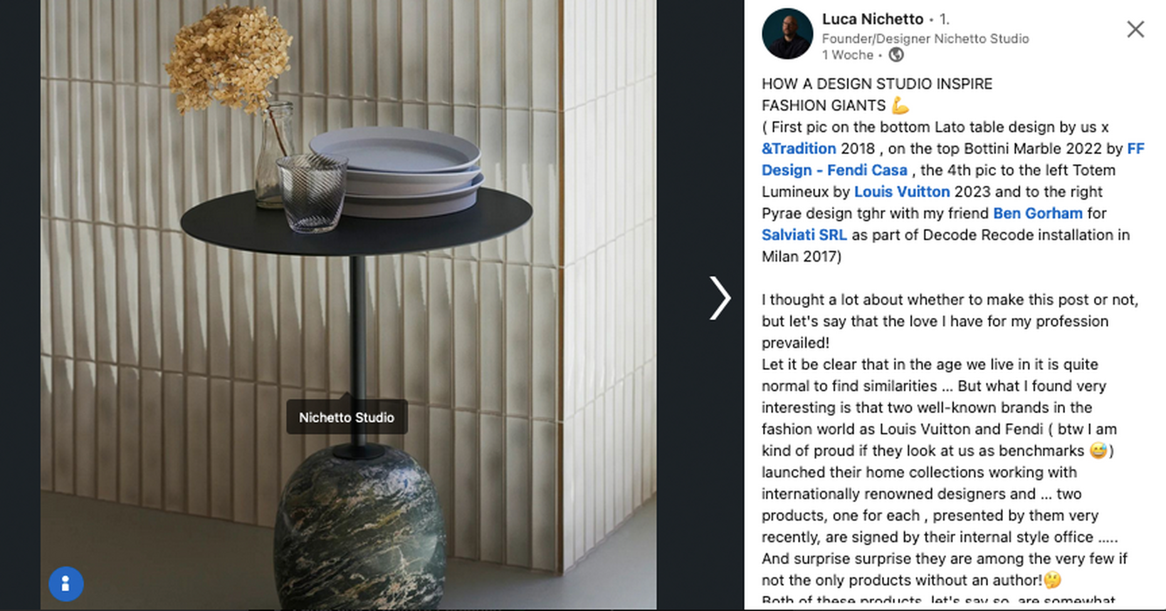Open Luca Nichetto's profile picture
Screen dimensions: 1166x611
coord(787,34)
